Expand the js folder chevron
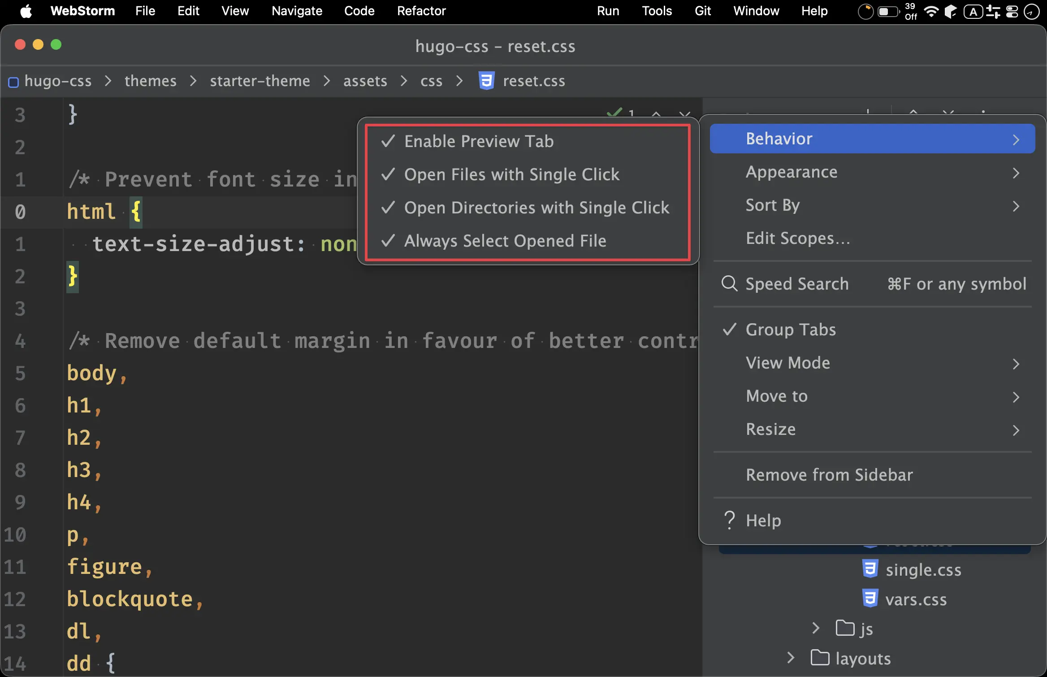 [x=816, y=628]
